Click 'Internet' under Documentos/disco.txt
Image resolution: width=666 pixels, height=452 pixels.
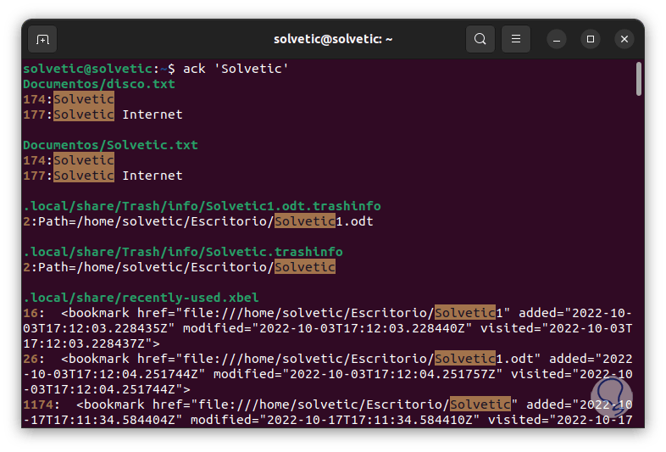point(153,114)
